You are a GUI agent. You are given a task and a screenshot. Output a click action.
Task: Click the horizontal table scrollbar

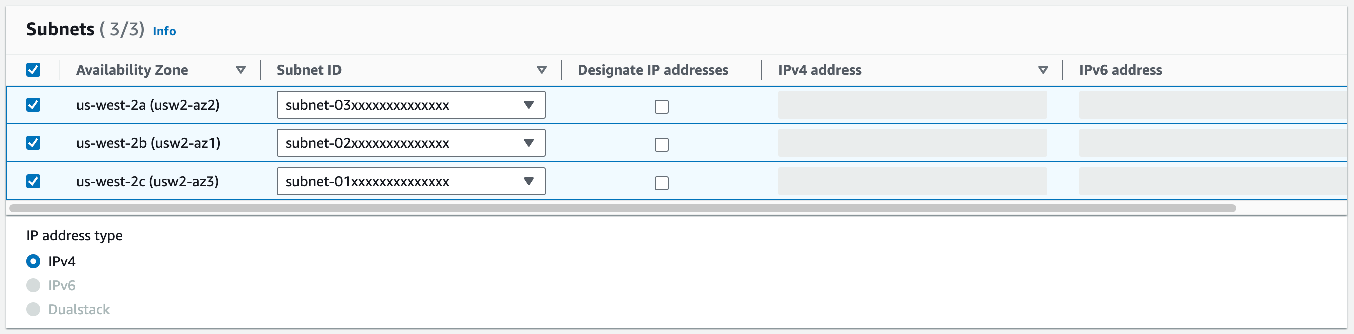[x=622, y=208]
